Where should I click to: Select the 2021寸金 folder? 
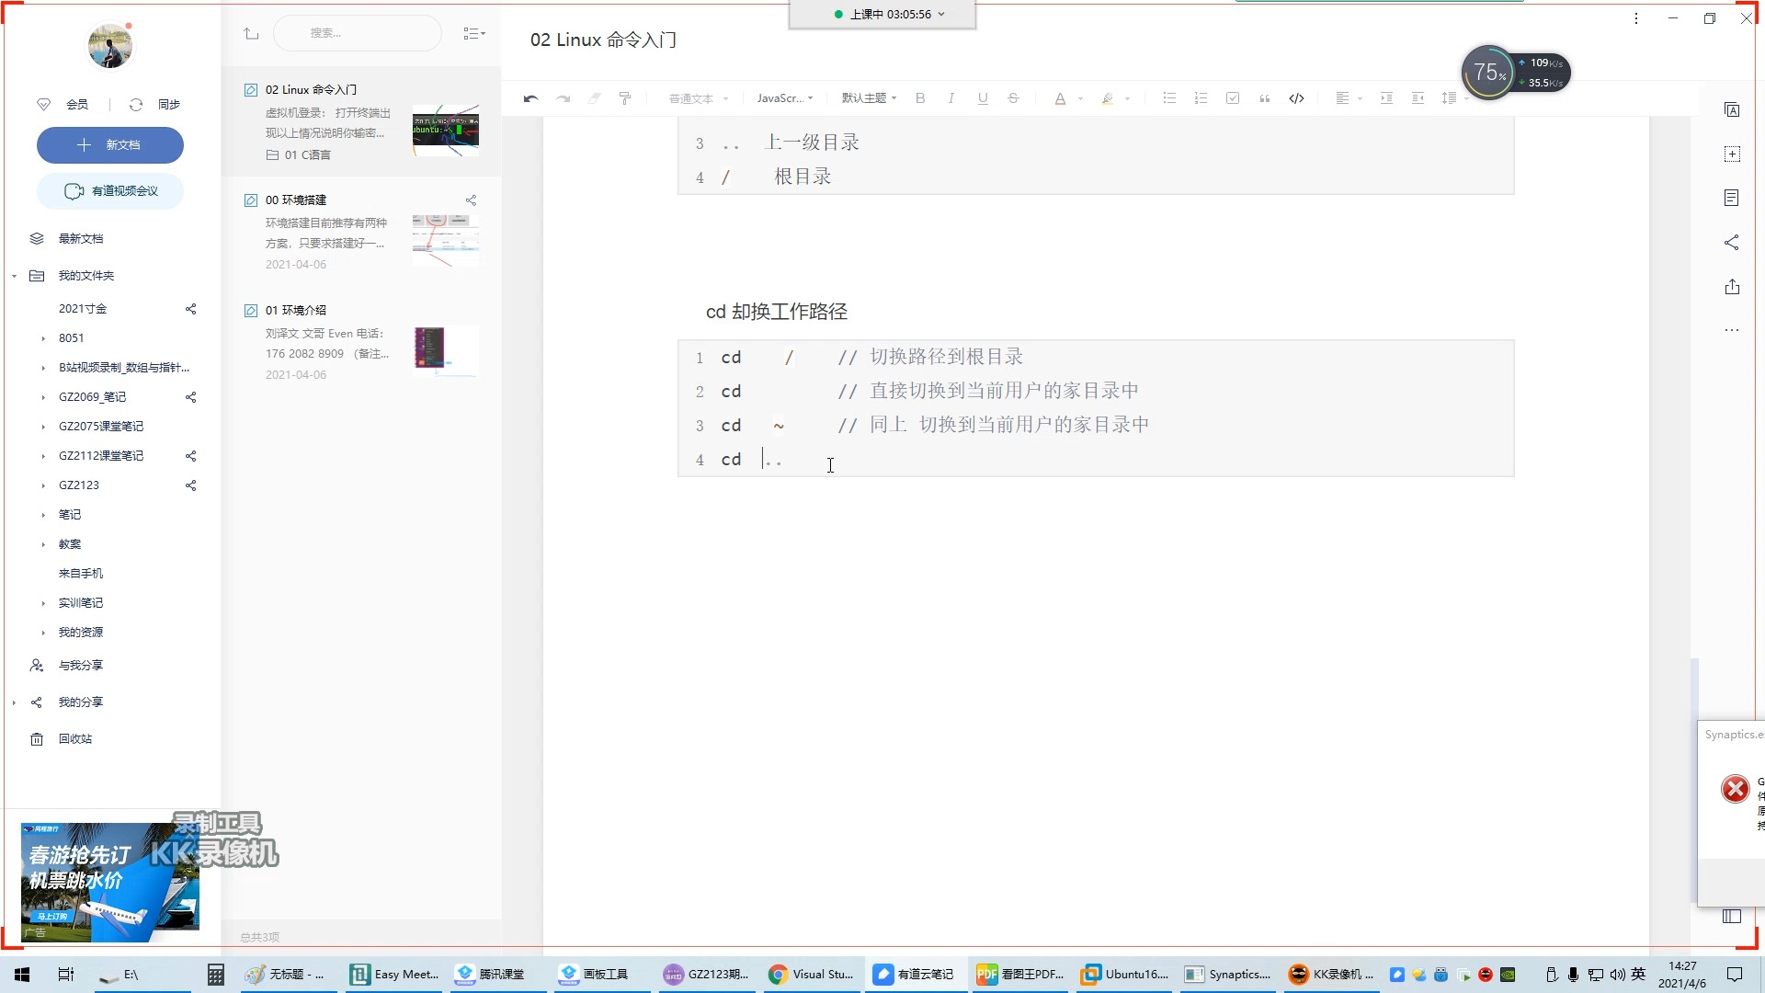pyautogui.click(x=83, y=309)
